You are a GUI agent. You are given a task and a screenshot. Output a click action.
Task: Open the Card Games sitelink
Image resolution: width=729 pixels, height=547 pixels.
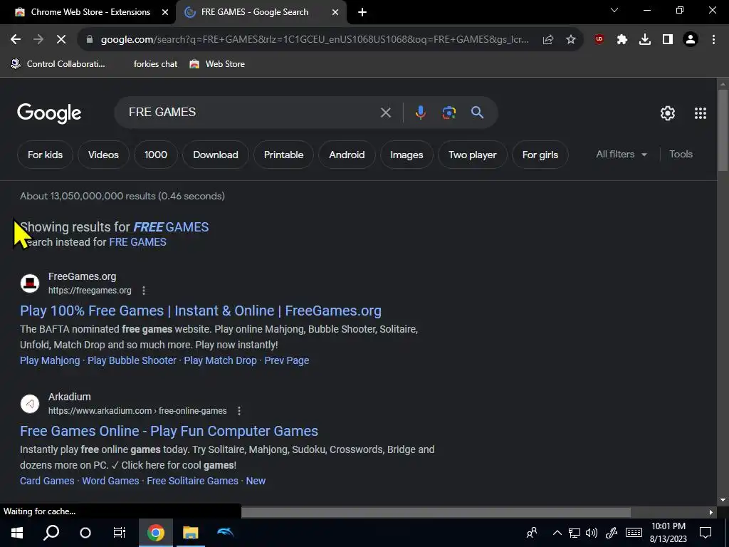coord(47,481)
